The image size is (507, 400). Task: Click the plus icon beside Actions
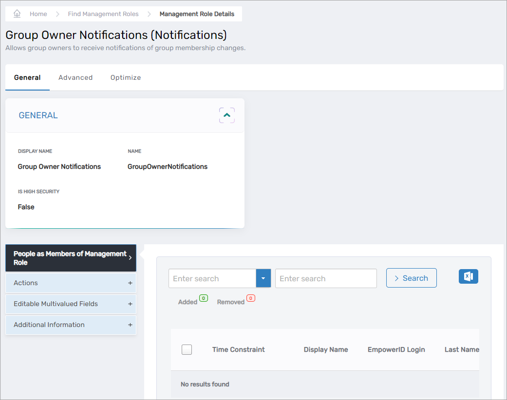pos(130,283)
